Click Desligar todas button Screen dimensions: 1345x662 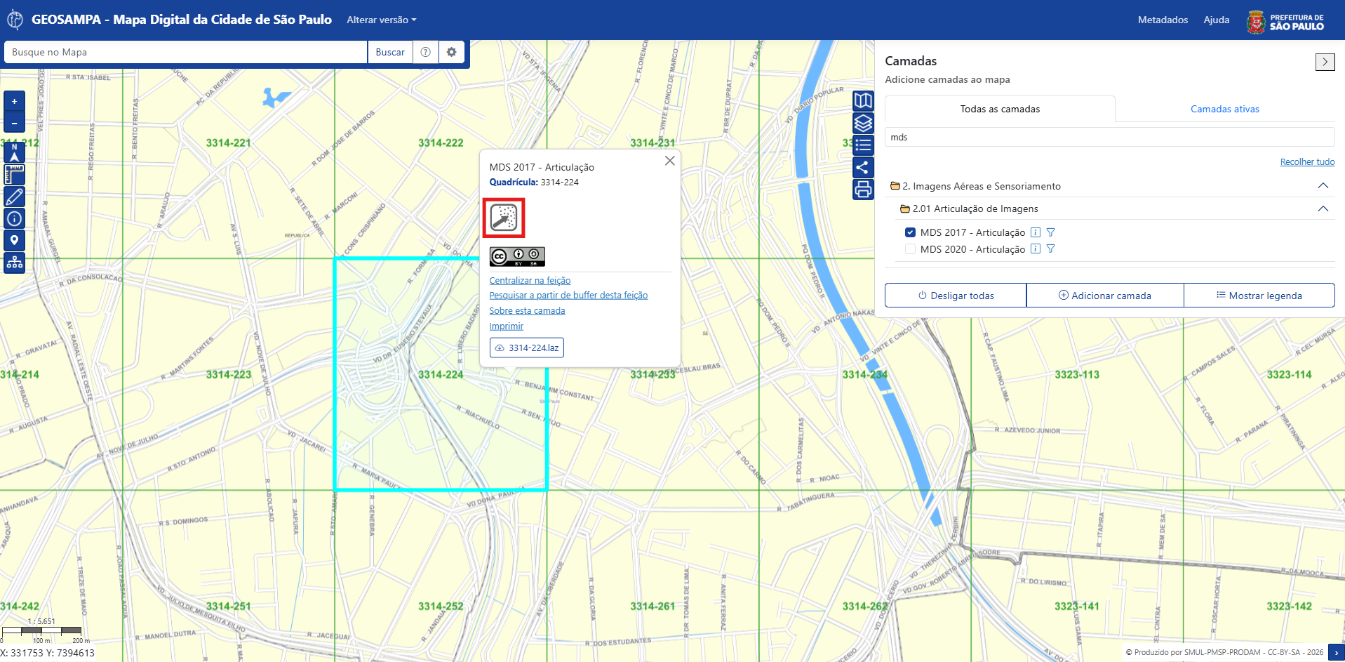tap(956, 296)
